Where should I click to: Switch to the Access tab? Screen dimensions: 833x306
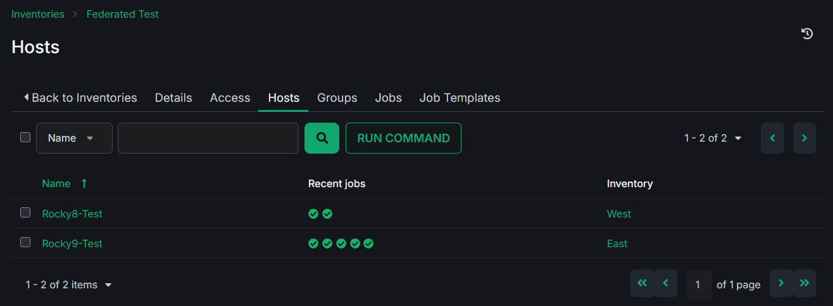[230, 97]
